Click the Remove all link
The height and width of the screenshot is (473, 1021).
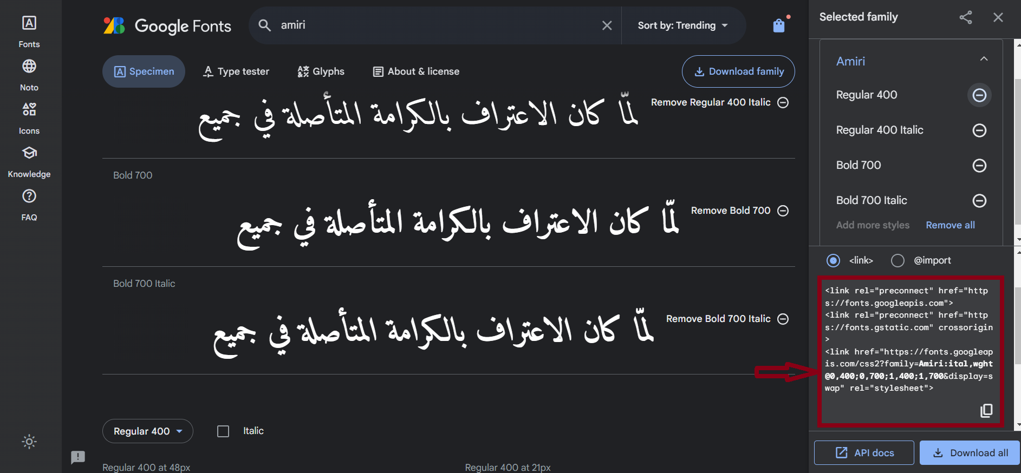click(x=950, y=225)
